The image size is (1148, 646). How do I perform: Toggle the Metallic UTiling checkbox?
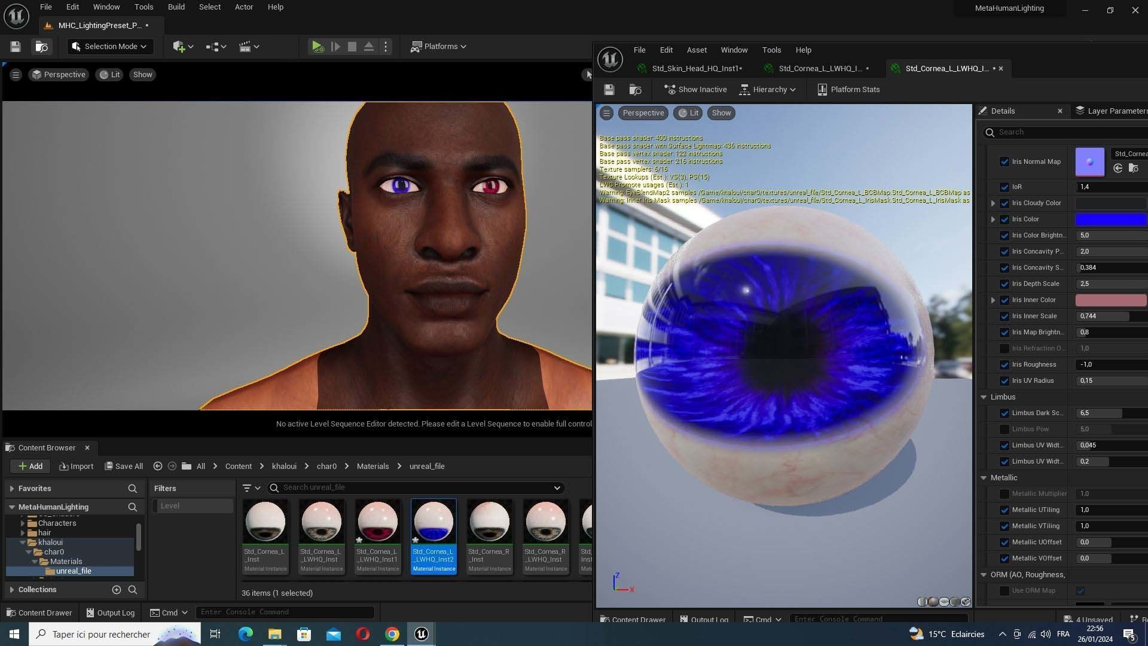coord(1004,510)
